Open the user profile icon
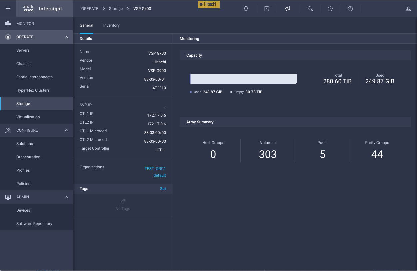The height and width of the screenshot is (271, 417). click(x=408, y=9)
